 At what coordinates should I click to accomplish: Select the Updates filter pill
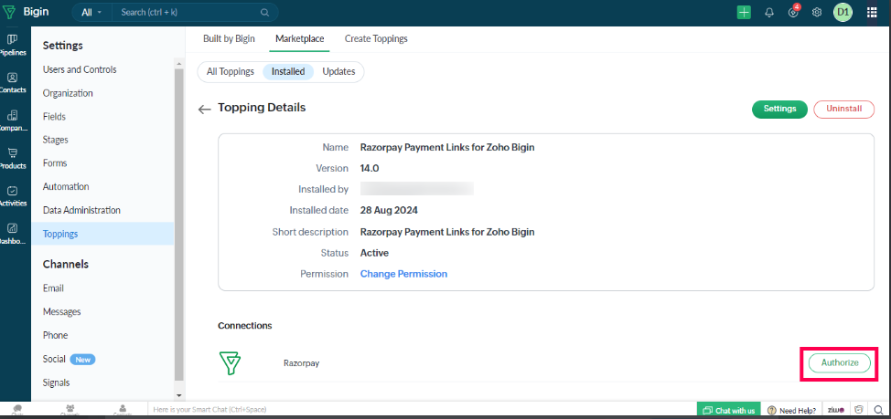(x=338, y=71)
